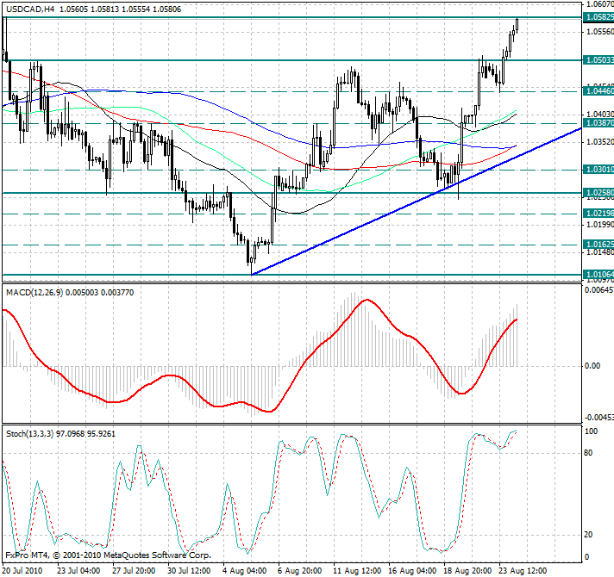Click the 6 Aug 20:00 time label
Screen dimensions: 614x577
[x=300, y=570]
